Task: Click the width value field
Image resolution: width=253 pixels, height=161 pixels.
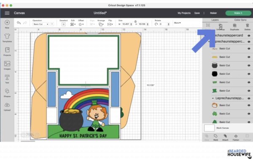Action: (125, 24)
